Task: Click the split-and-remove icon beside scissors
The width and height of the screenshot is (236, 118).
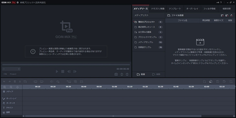Action: tap(25, 81)
